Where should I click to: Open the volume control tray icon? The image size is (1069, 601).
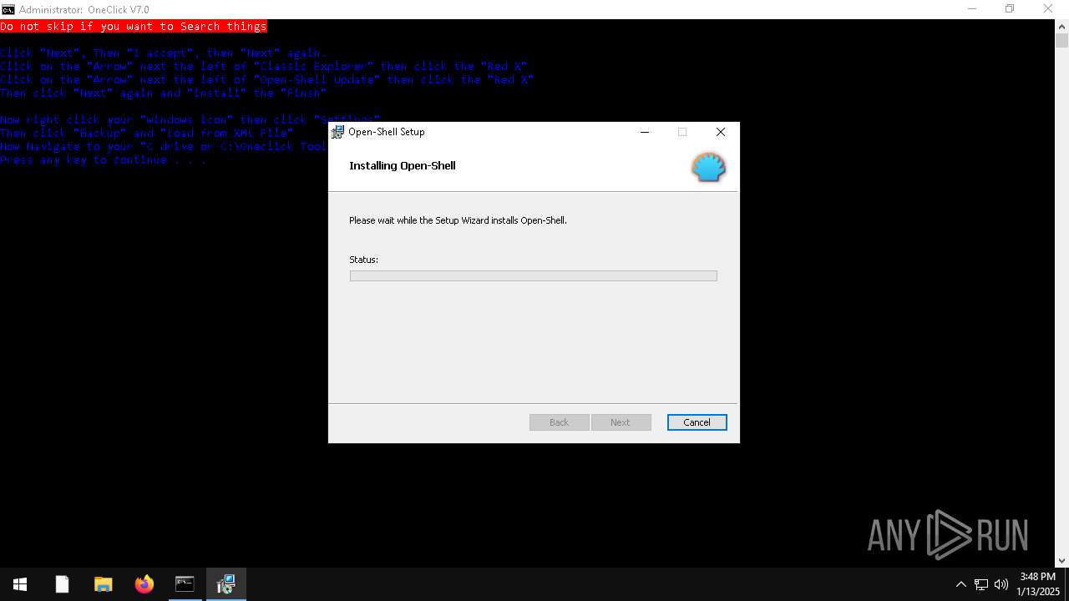[1001, 584]
